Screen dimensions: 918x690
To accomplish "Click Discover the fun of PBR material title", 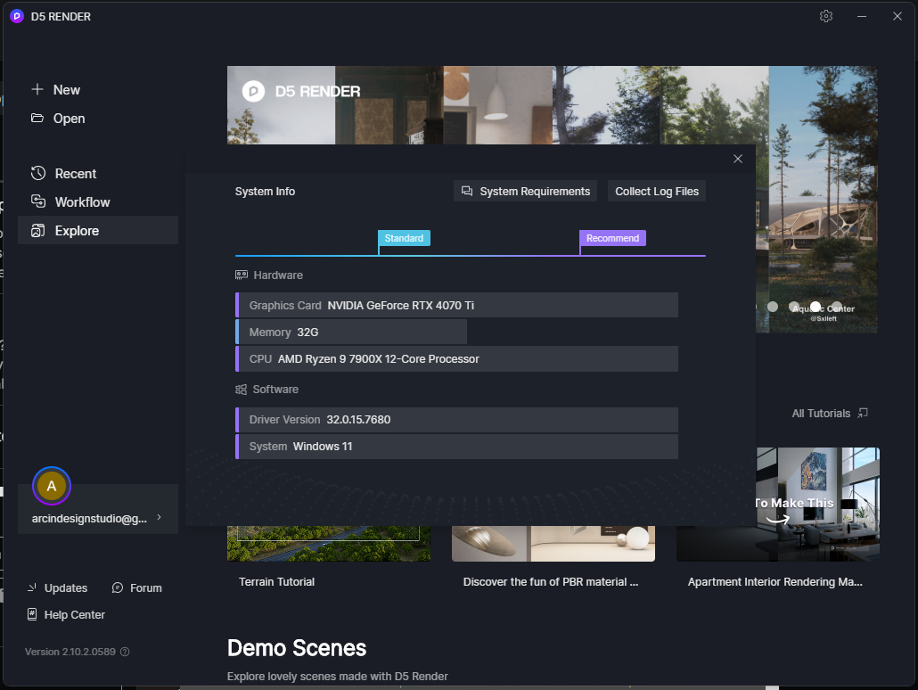I will pyautogui.click(x=551, y=581).
